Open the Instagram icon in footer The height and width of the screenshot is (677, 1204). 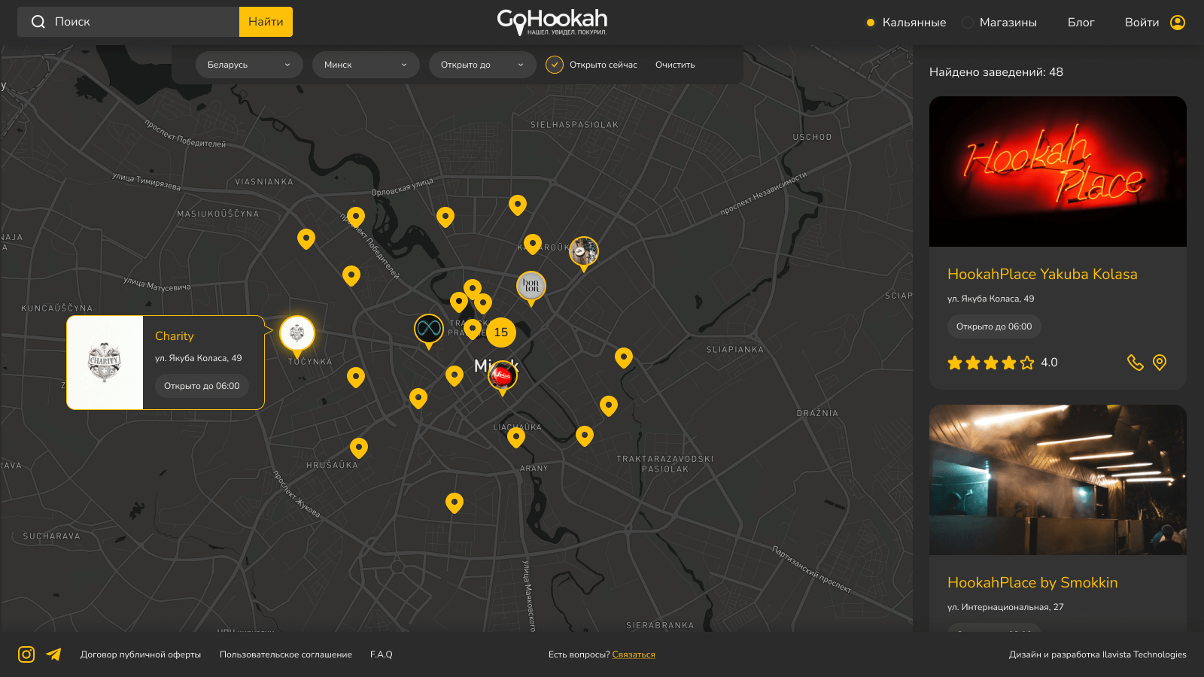[x=26, y=654]
